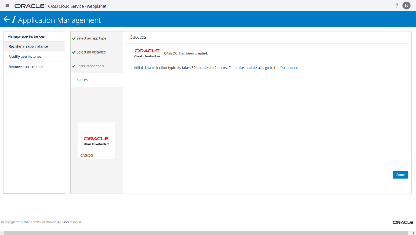Go back with the left arrow icon
Screen dimensions: 416x235
(7, 20)
